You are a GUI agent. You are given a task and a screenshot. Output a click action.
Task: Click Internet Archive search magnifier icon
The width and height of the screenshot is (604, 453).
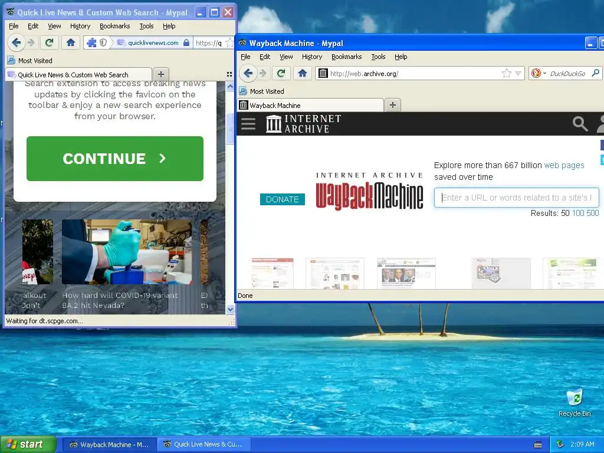[x=580, y=124]
